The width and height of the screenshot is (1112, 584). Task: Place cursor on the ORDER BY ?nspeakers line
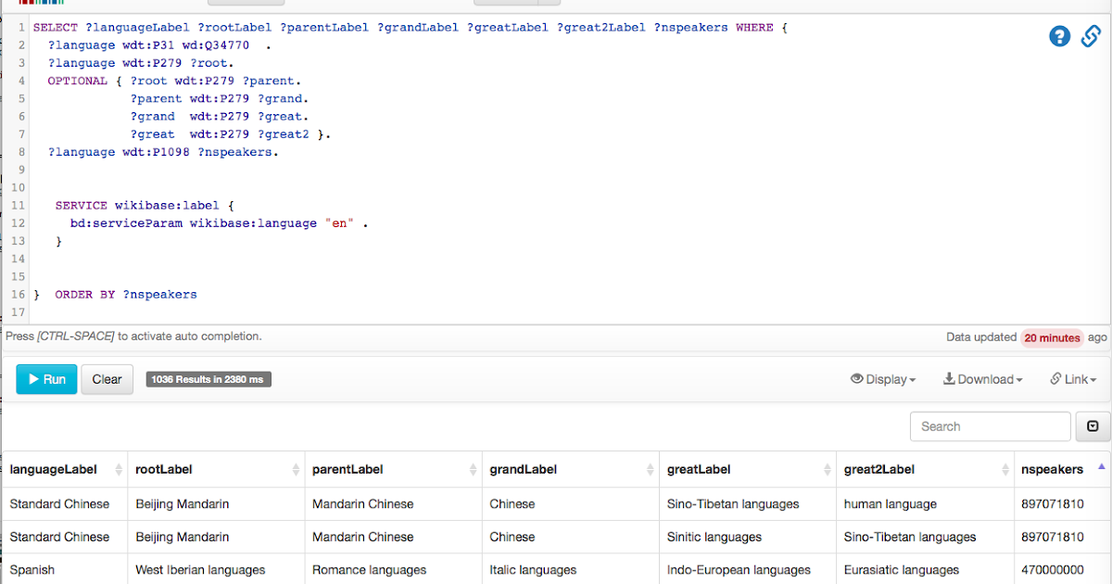(x=126, y=295)
